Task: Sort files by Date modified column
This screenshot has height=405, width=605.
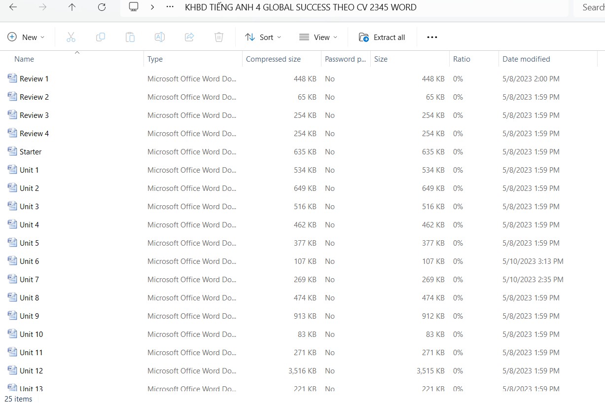Action: 526,59
